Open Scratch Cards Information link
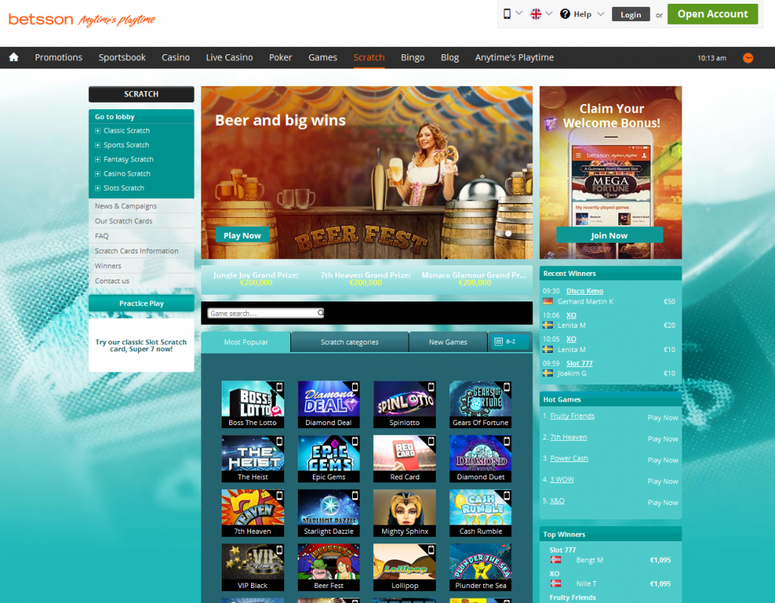Viewport: 775px width, 603px height. point(136,251)
